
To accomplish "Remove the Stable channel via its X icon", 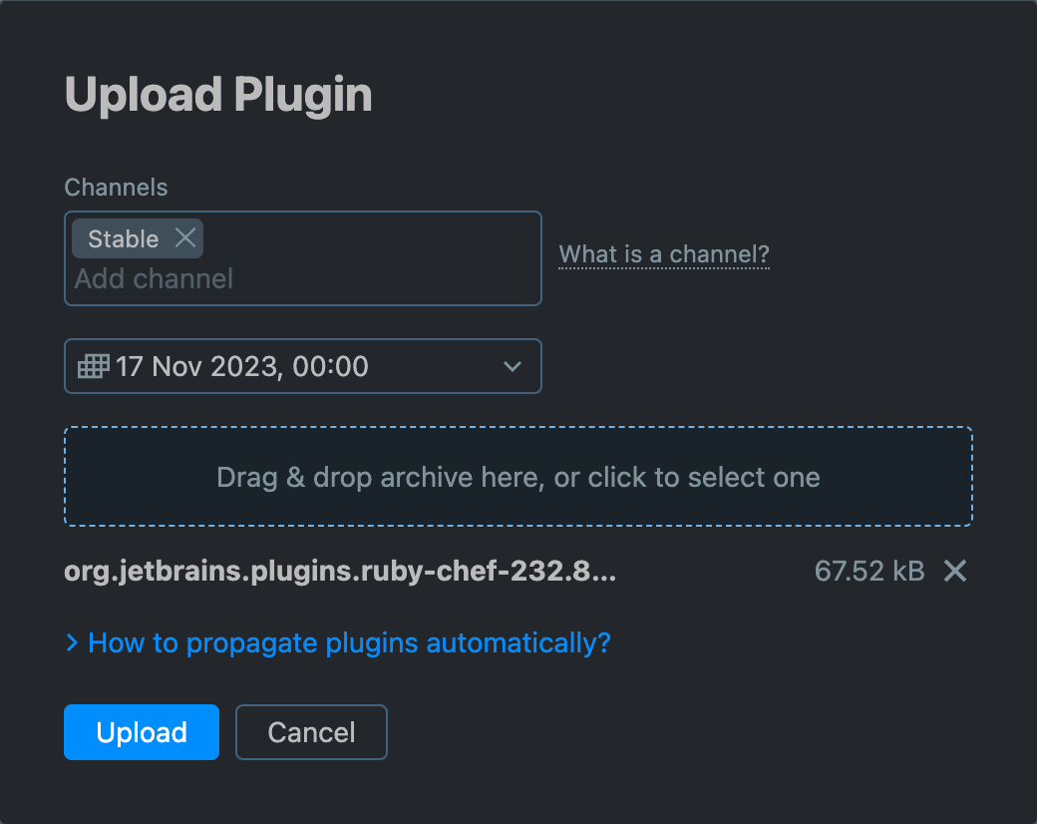I will point(184,237).
